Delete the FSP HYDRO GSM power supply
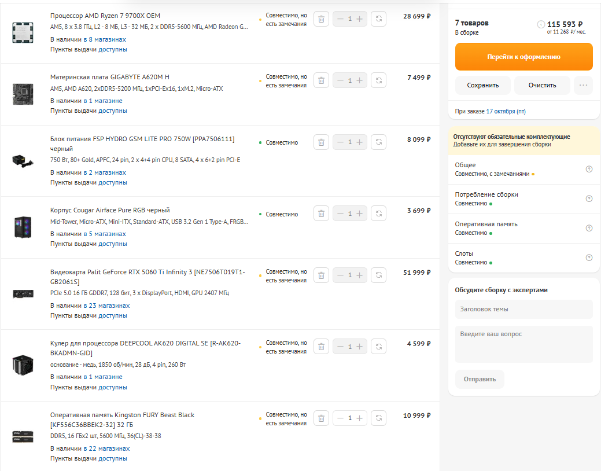The width and height of the screenshot is (601, 471). click(321, 142)
